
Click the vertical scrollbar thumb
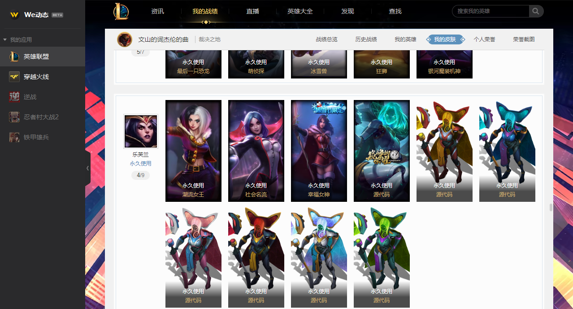(x=551, y=207)
